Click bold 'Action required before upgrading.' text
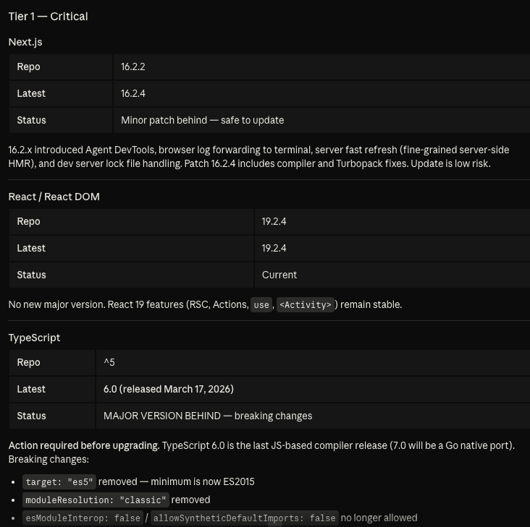The width and height of the screenshot is (530, 527). (84, 446)
